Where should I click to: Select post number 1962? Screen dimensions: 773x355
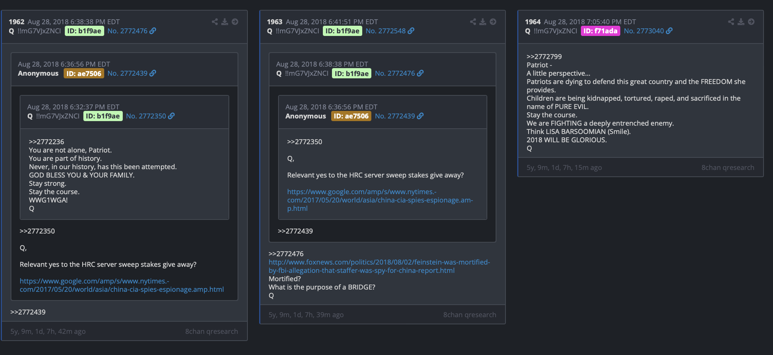tap(16, 22)
